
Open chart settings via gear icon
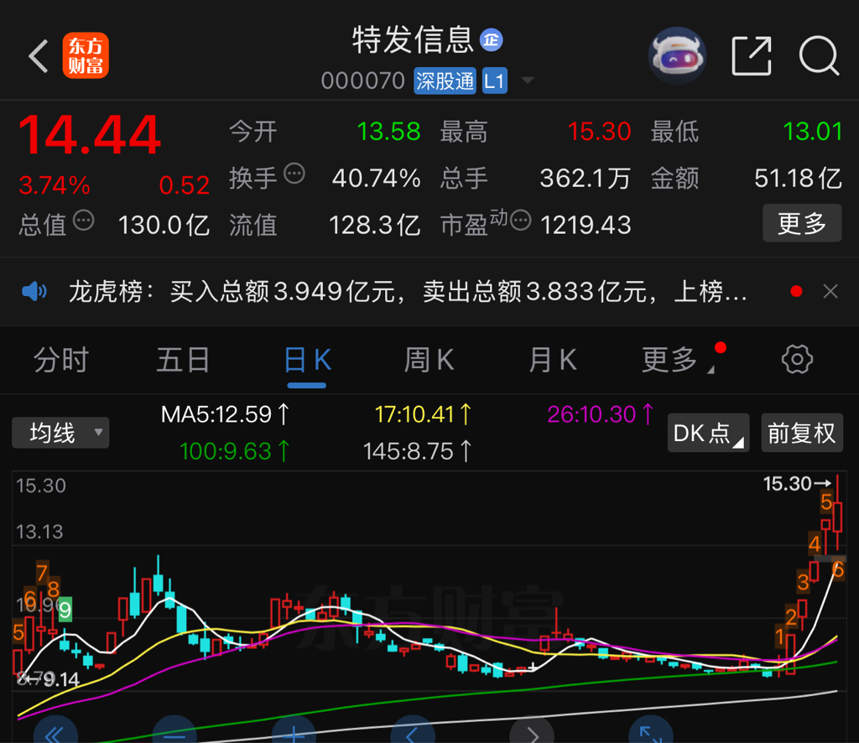click(795, 359)
